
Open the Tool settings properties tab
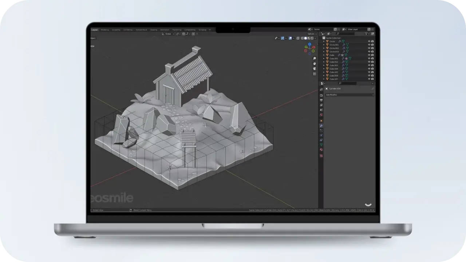click(x=321, y=90)
